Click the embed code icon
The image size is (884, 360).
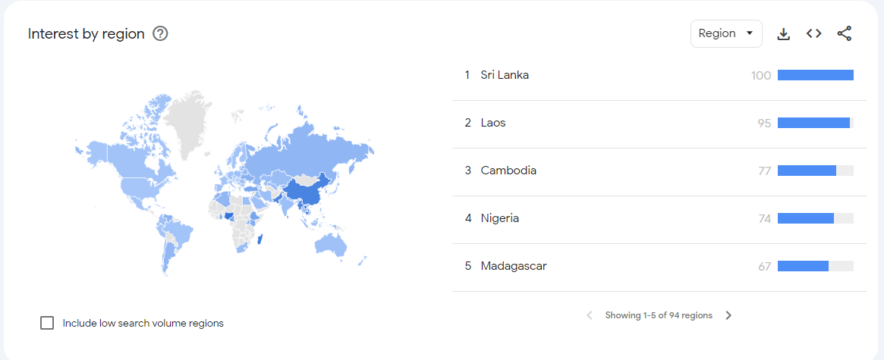point(814,33)
